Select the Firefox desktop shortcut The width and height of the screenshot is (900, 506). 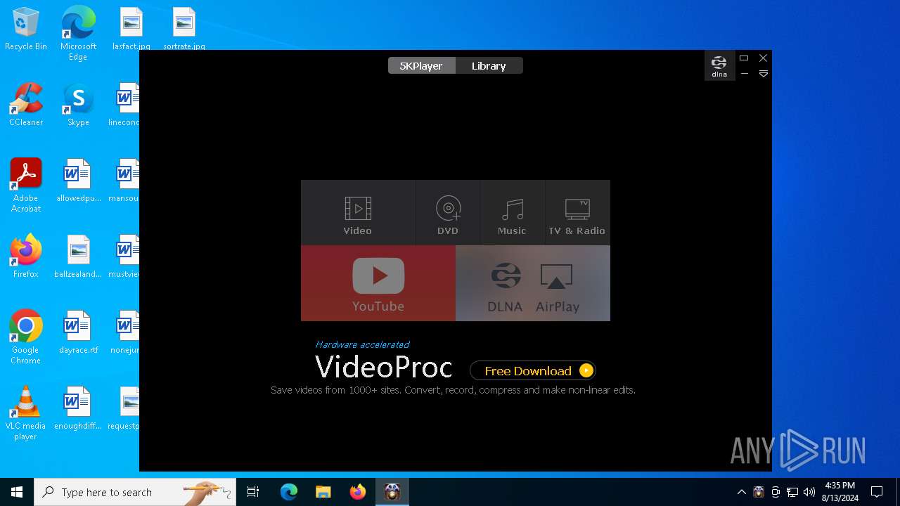coord(26,257)
